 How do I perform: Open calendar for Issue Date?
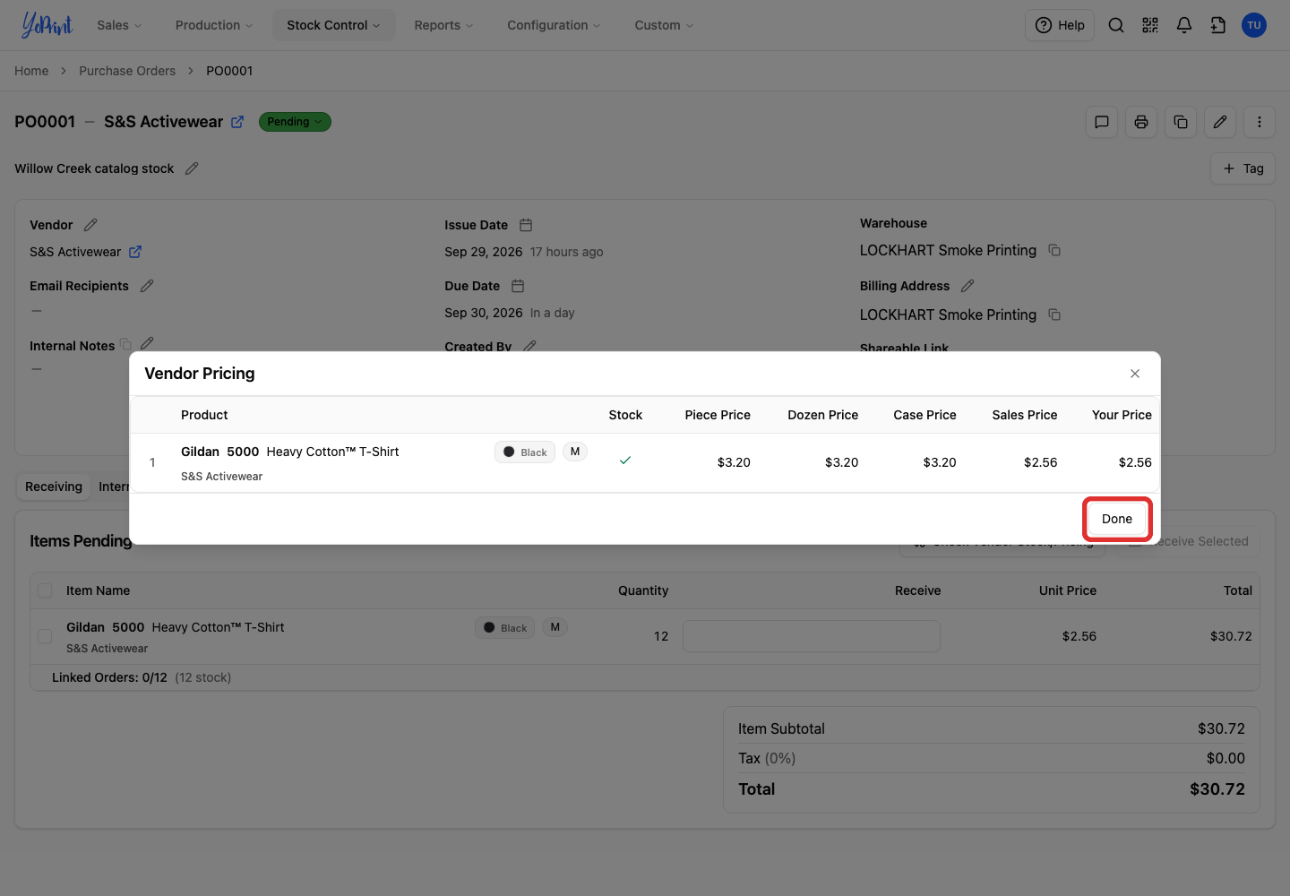526,225
